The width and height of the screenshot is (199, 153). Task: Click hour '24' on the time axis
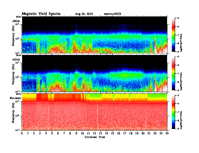[x=167, y=133]
